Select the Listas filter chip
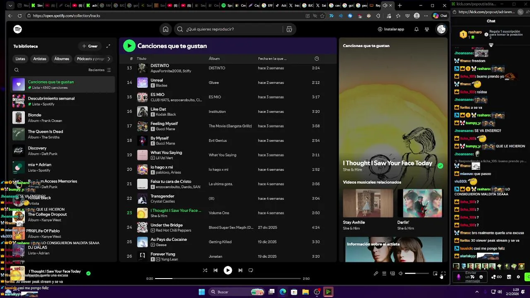The width and height of the screenshot is (530, 298). point(20,59)
